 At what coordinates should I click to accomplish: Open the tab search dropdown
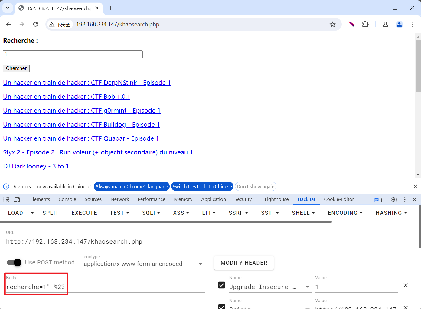point(8,8)
